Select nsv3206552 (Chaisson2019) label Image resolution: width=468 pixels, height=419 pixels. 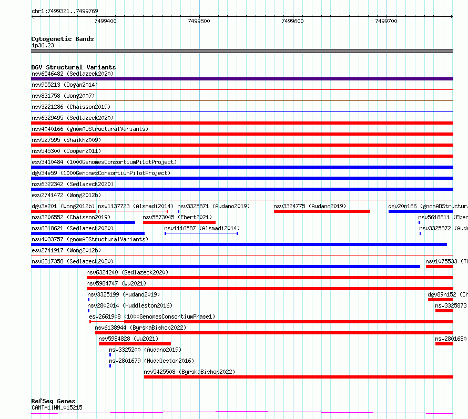[x=71, y=217]
